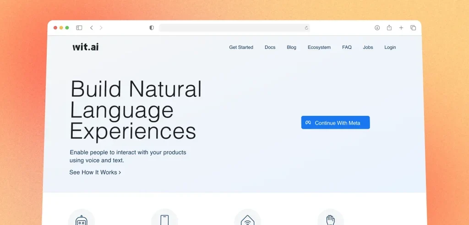Go to the Ecosystem page
The height and width of the screenshot is (225, 469).
click(x=319, y=47)
